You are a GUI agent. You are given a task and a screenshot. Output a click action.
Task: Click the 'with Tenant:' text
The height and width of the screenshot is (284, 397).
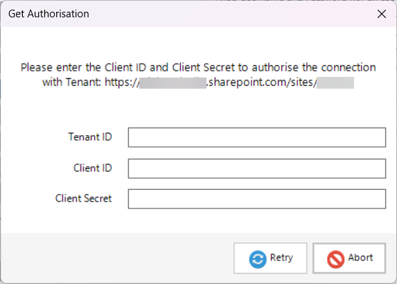(x=72, y=82)
